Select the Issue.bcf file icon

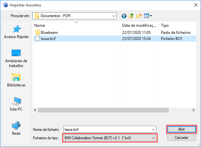(37, 38)
